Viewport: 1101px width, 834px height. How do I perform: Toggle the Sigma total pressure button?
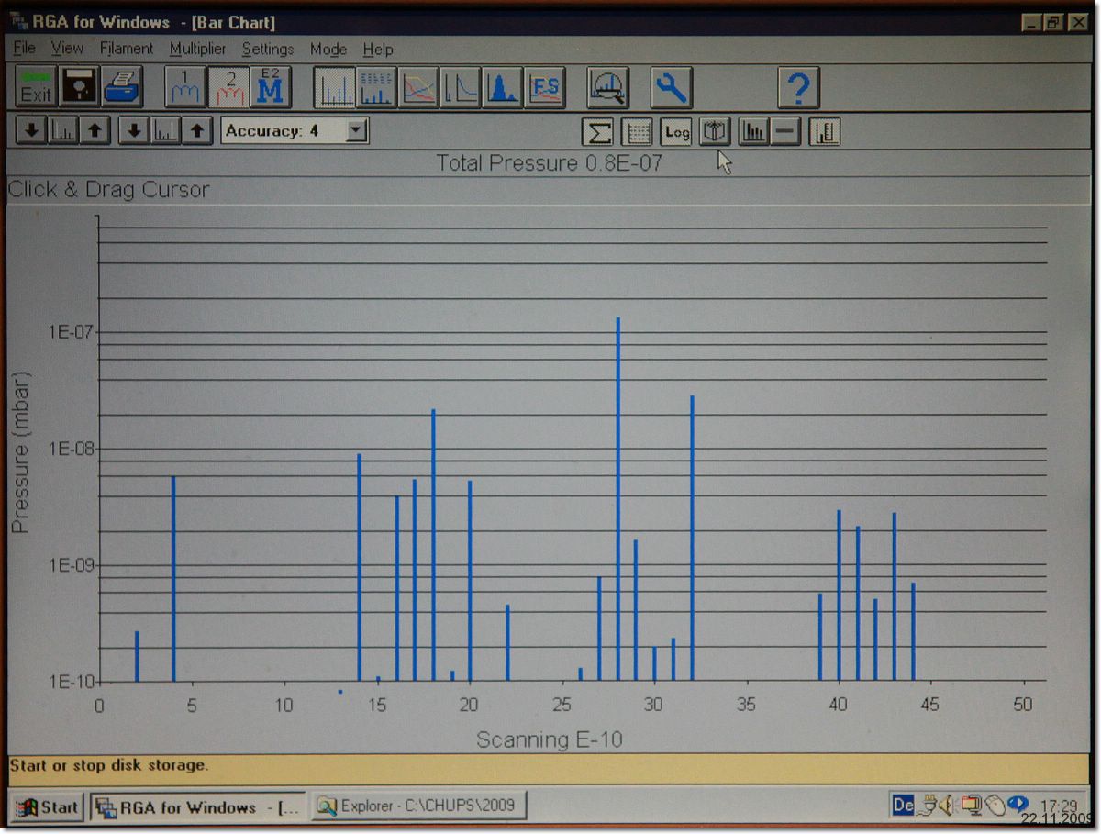pyautogui.click(x=598, y=133)
